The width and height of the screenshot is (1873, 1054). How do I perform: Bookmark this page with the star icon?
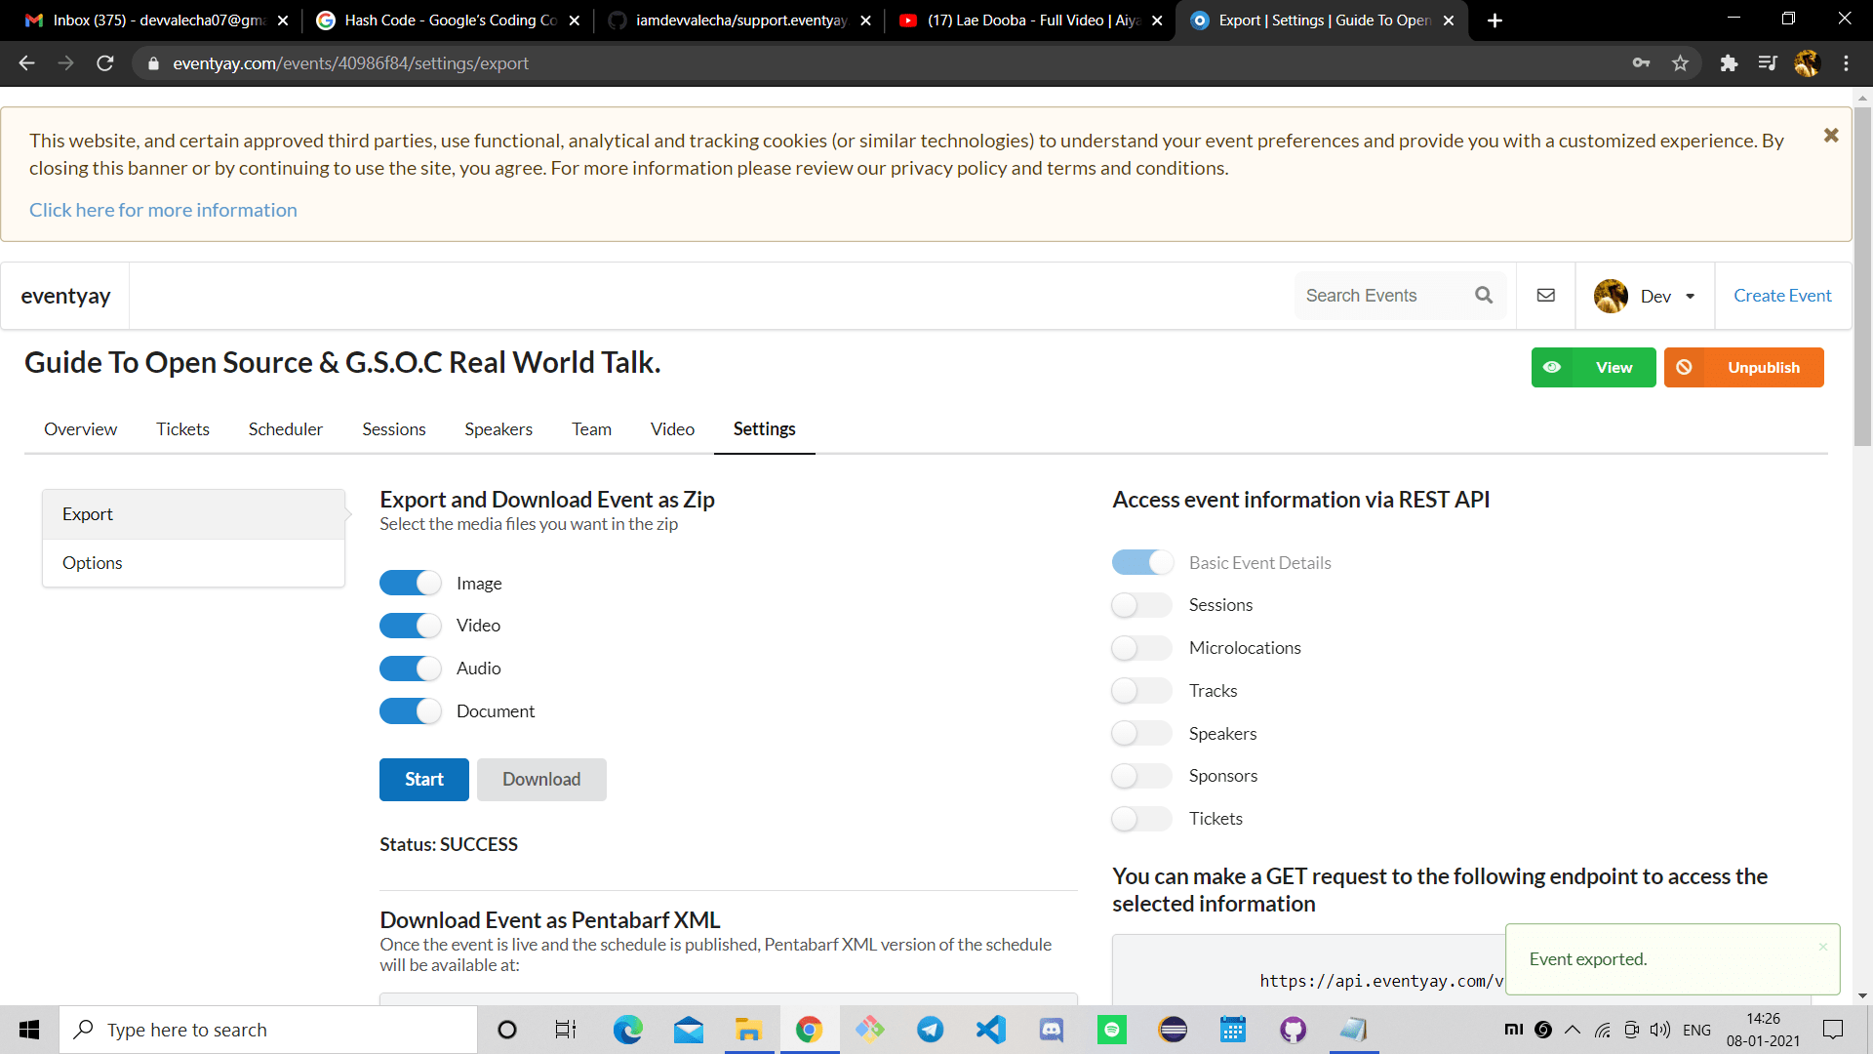[x=1680, y=63]
